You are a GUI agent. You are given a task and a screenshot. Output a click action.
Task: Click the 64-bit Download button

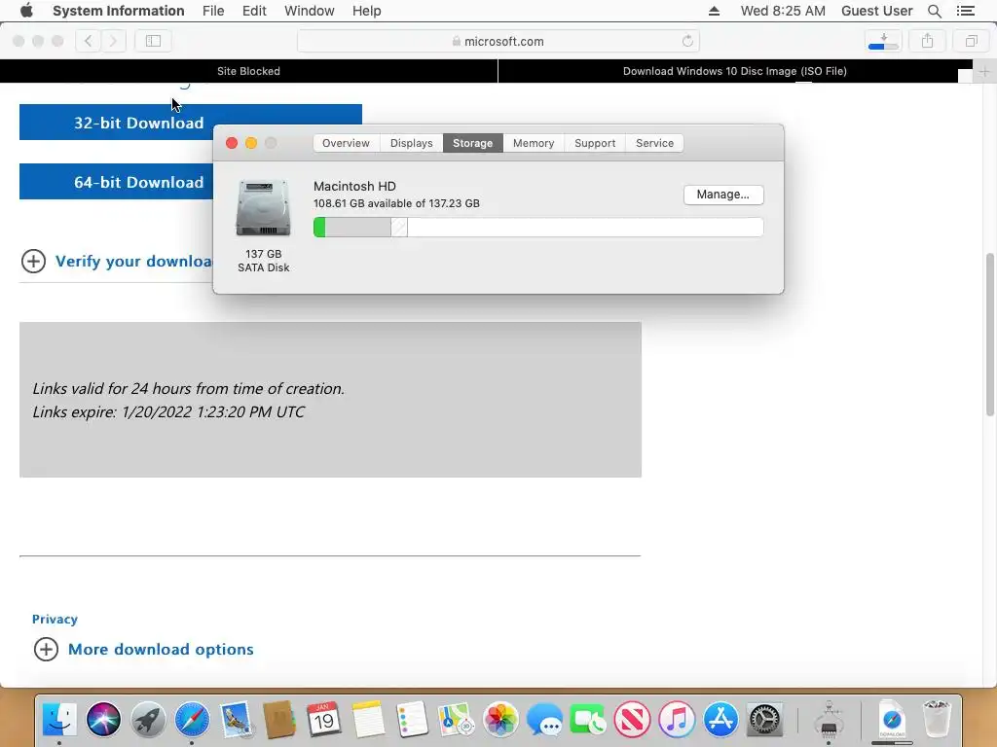(117, 182)
